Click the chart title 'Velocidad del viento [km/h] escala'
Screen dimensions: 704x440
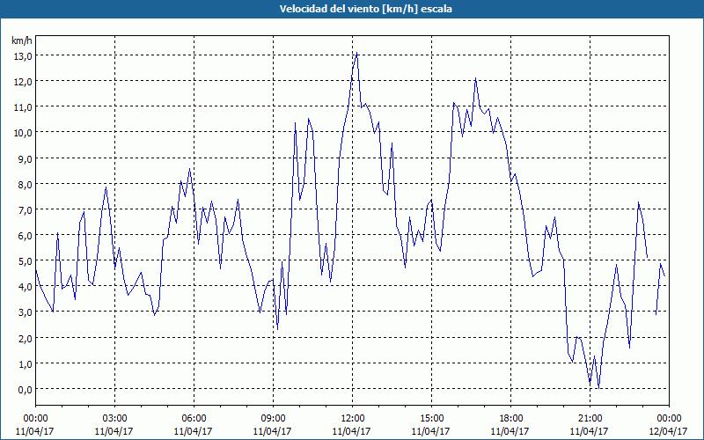tap(365, 9)
